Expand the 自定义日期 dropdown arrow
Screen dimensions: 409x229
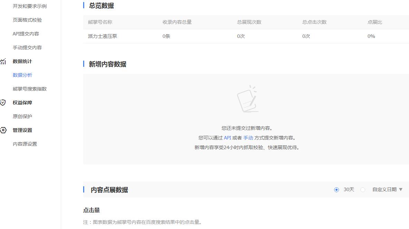400,189
